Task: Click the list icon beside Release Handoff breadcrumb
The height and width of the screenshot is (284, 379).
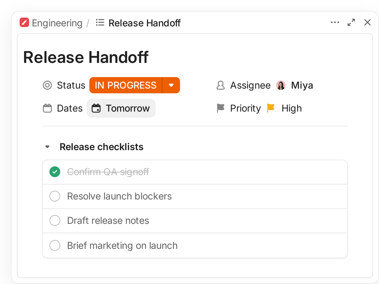Action: click(x=100, y=23)
